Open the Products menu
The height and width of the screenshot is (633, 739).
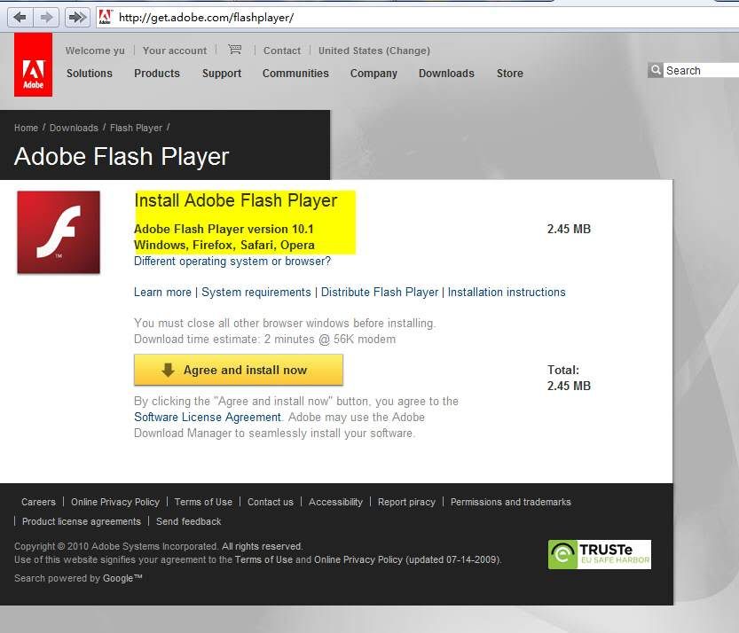[157, 74]
